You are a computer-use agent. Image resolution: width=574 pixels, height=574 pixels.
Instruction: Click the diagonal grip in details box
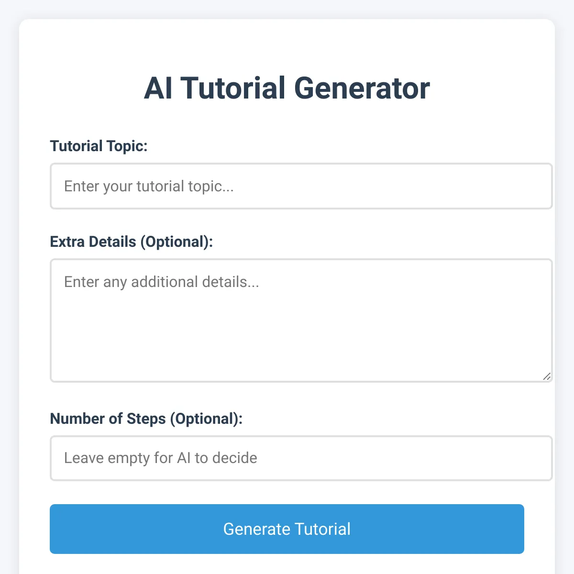[547, 376]
